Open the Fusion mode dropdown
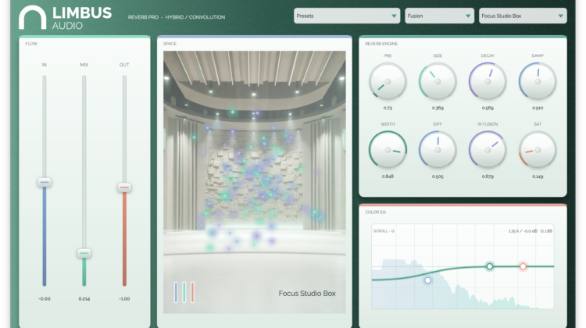 click(x=439, y=16)
